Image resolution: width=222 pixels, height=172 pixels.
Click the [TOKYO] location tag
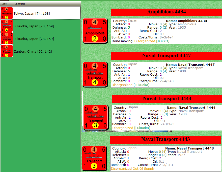163,41
